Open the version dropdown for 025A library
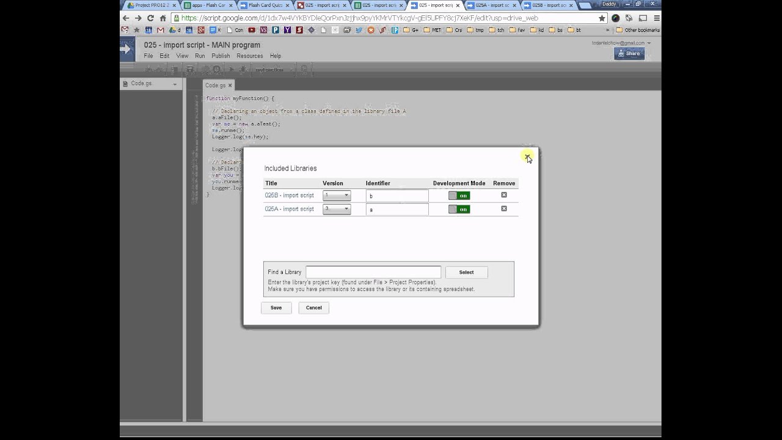The height and width of the screenshot is (440, 782). (337, 209)
